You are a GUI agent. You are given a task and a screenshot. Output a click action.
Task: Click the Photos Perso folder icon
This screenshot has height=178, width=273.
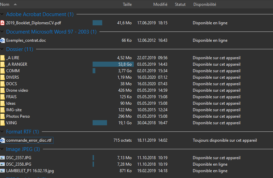2,116
